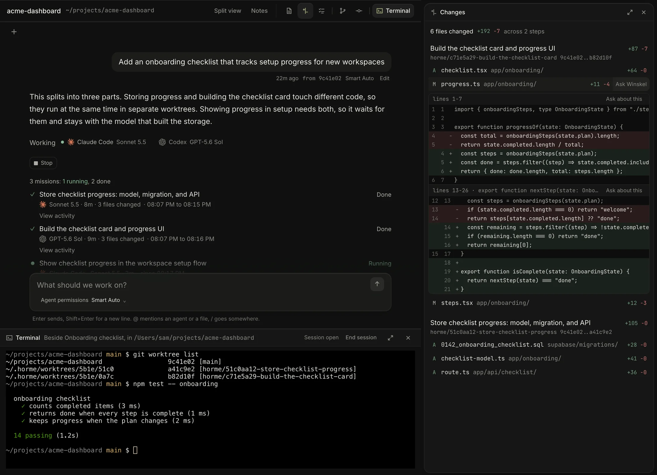Click the Claude Code starburst icon
The width and height of the screenshot is (657, 475).
71,142
